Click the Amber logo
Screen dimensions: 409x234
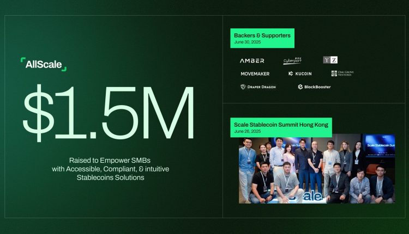252,60
